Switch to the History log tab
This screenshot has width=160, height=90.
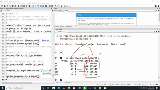68,83
